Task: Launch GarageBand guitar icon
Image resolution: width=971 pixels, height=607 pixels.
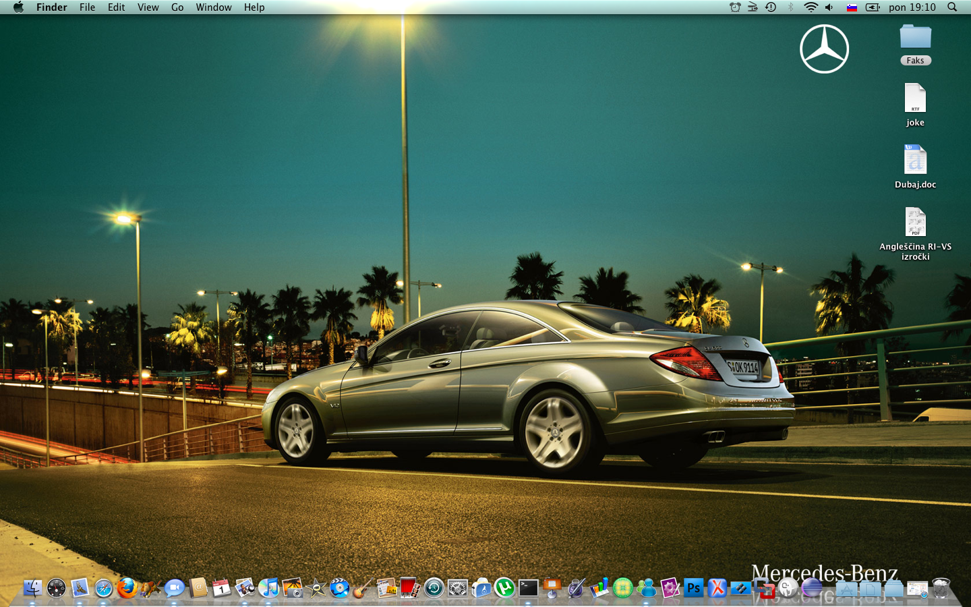Action: (363, 588)
